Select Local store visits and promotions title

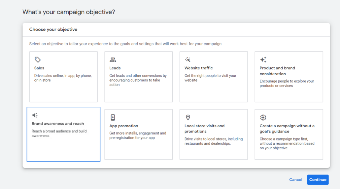click(x=204, y=129)
